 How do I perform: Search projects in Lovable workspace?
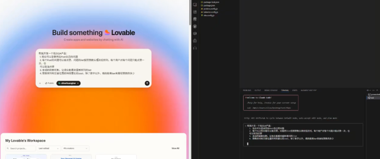coord(20,148)
